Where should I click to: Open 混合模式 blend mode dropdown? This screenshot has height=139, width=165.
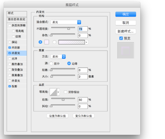click(66, 22)
